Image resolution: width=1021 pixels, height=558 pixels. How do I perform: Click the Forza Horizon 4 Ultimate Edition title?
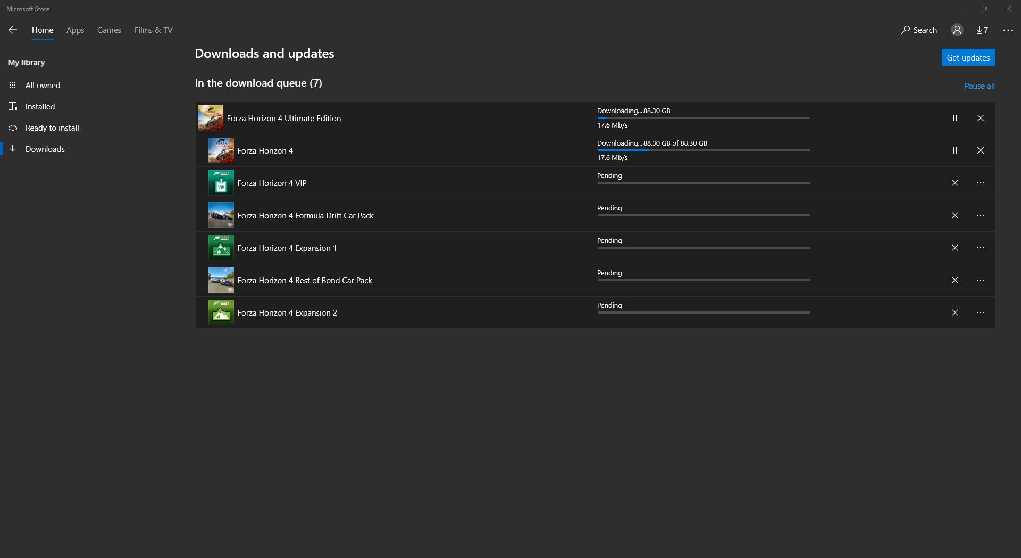284,119
